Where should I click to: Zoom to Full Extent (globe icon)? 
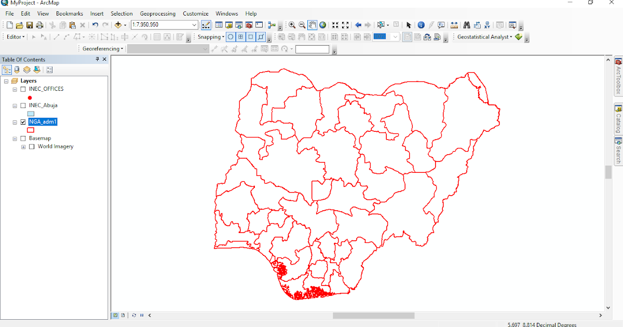[x=322, y=24]
